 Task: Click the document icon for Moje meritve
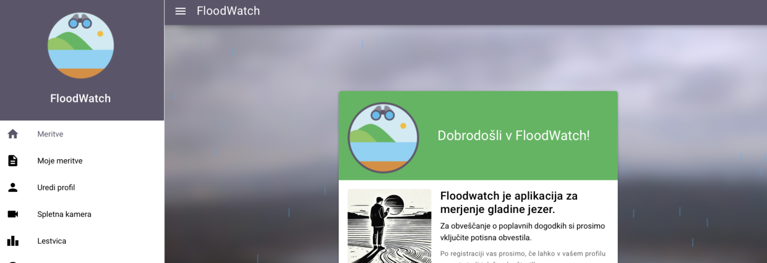click(12, 161)
